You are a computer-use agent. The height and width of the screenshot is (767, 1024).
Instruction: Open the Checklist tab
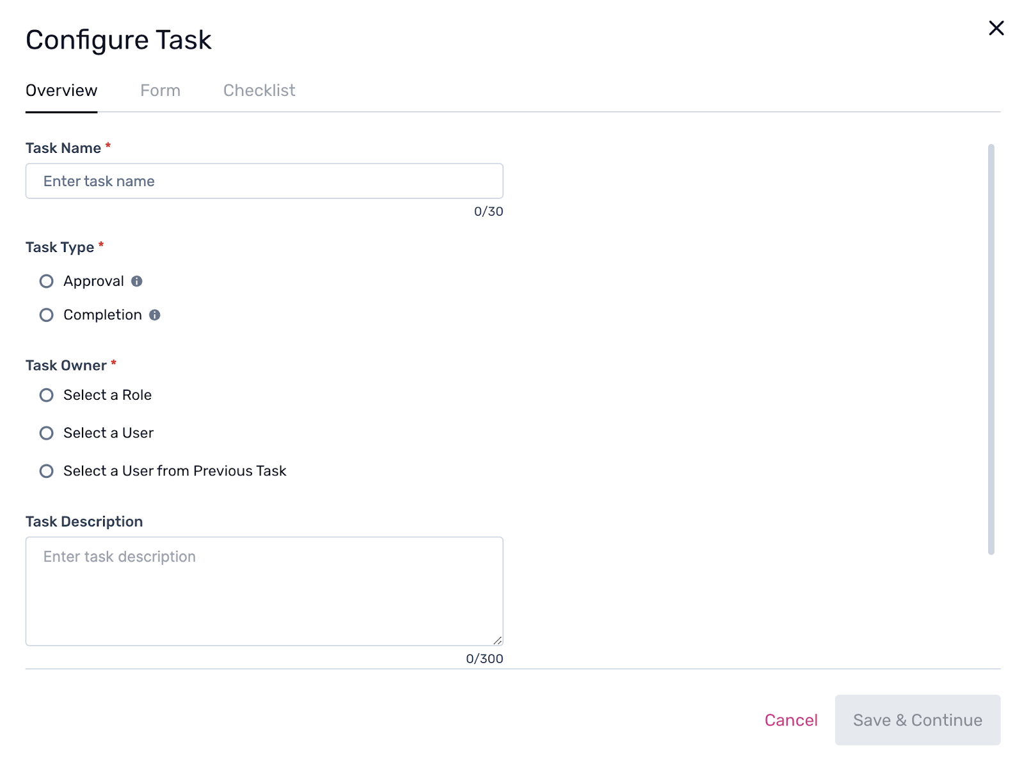(x=259, y=91)
